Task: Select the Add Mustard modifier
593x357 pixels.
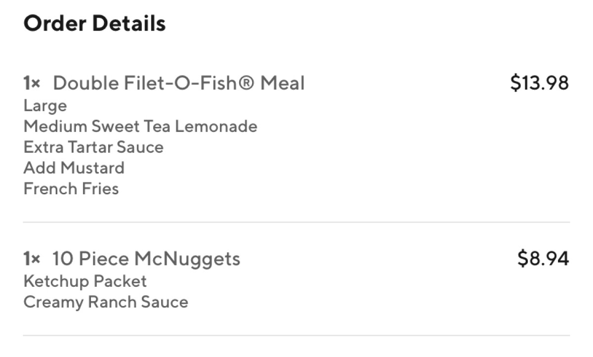Action: coord(74,168)
